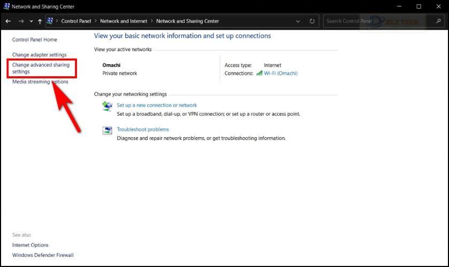The width and height of the screenshot is (449, 267).
Task: Open Change adapter settings
Action: [39, 54]
